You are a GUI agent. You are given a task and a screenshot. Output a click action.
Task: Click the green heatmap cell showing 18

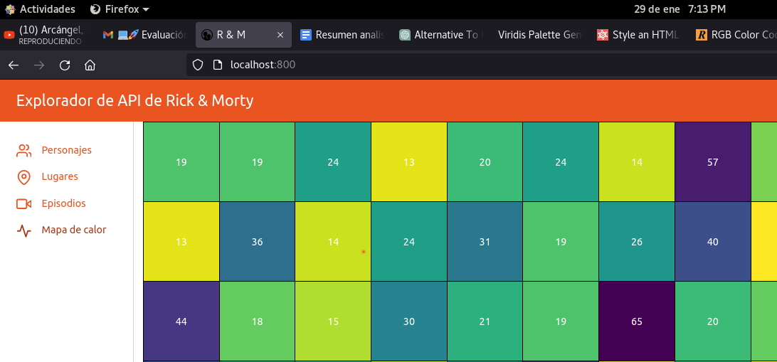point(257,321)
